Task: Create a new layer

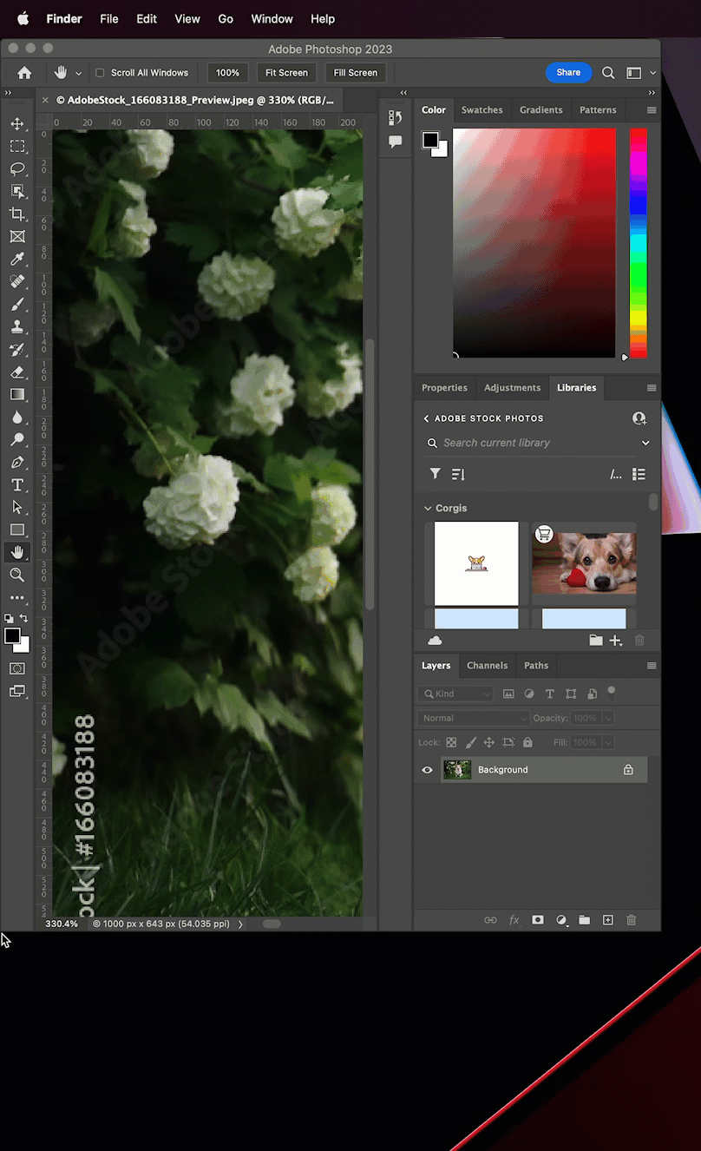Action: (x=608, y=920)
